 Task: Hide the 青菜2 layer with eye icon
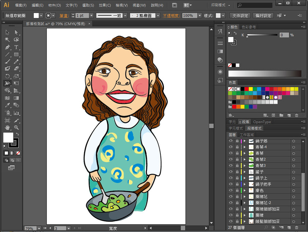coord(231,159)
